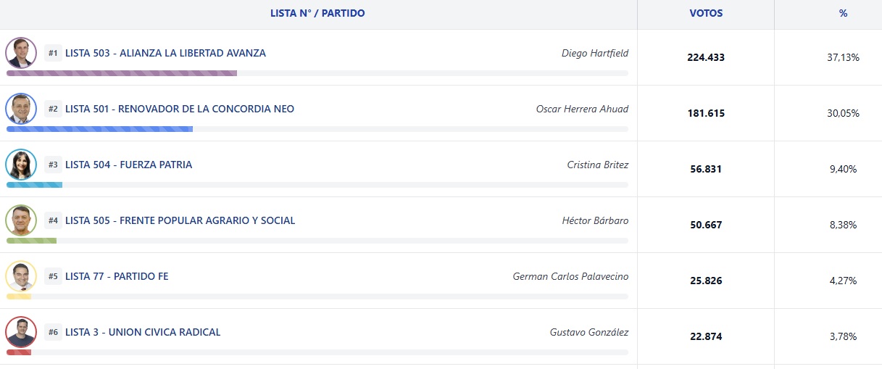
Task: Click German Carlos Palavecino's candidate photo
Action: point(21,276)
